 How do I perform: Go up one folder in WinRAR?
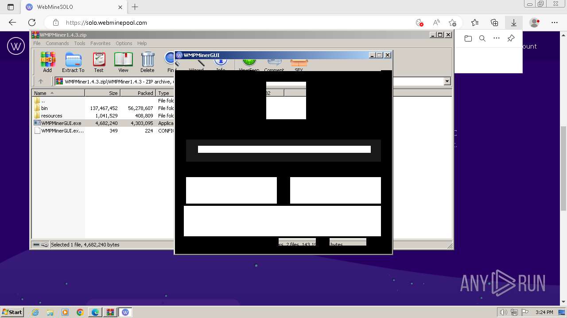click(x=41, y=81)
